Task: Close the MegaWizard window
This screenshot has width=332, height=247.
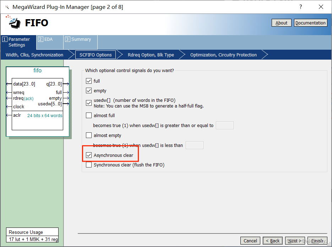Action: [x=321, y=7]
